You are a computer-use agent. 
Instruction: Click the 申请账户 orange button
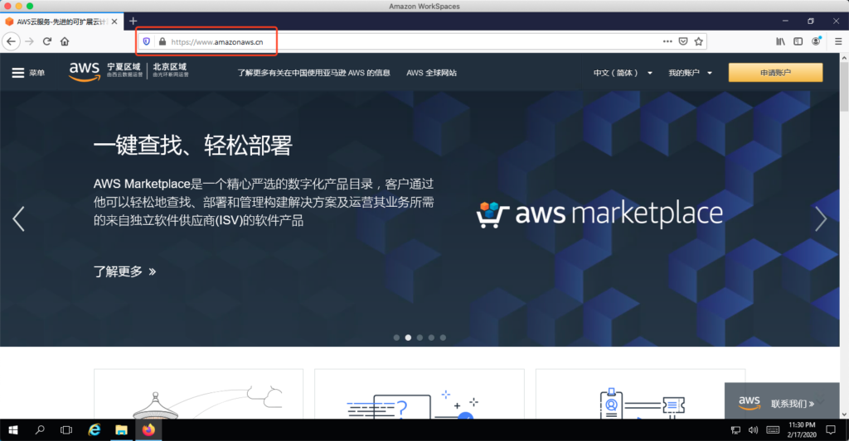775,73
